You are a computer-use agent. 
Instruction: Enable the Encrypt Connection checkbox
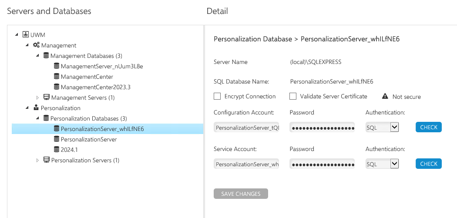tap(217, 97)
